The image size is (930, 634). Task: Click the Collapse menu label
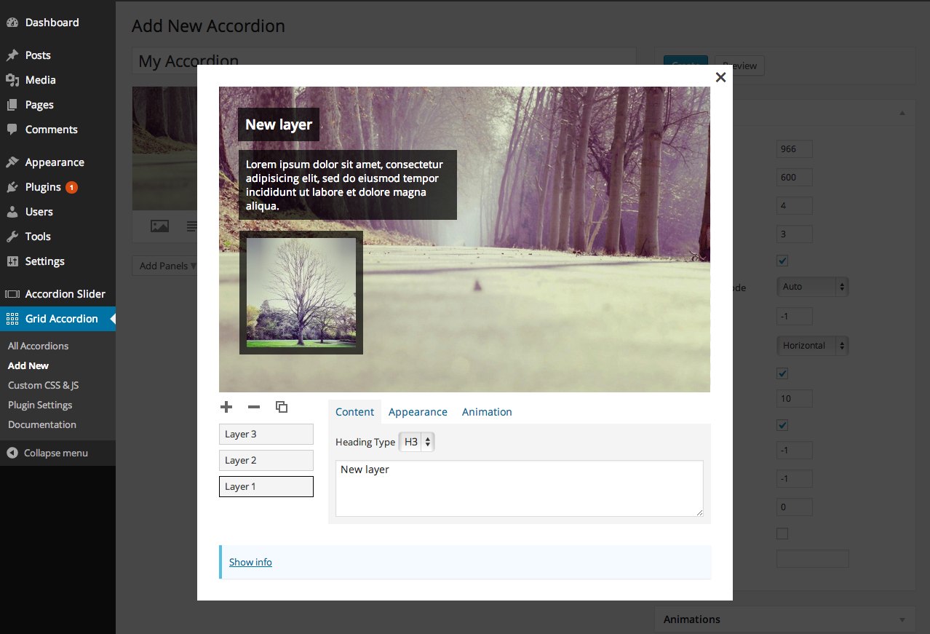click(x=56, y=453)
